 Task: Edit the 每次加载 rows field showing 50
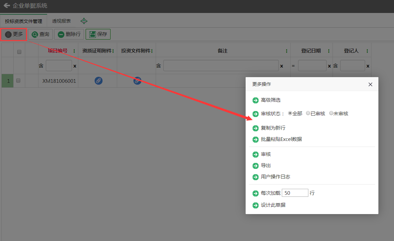click(295, 193)
